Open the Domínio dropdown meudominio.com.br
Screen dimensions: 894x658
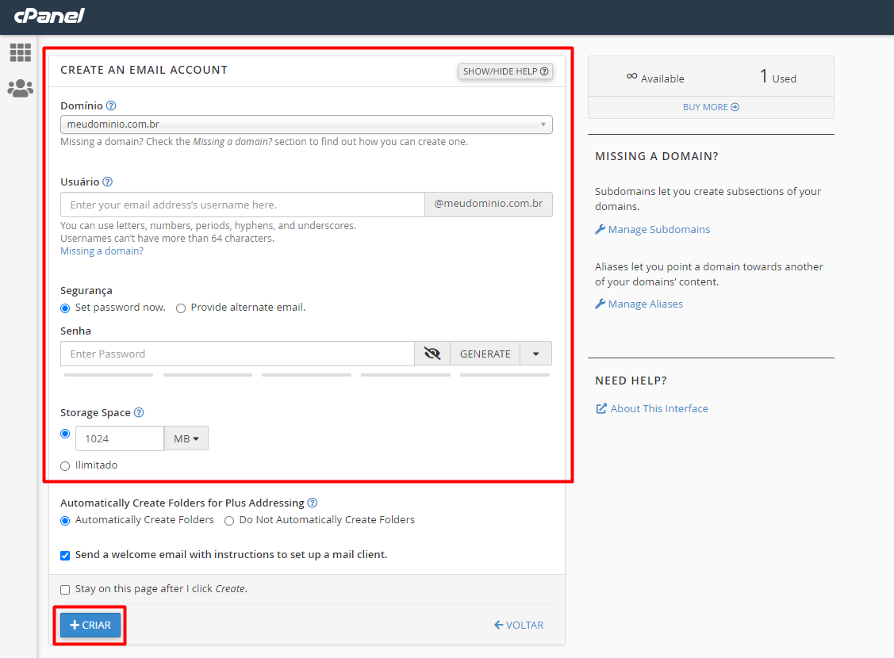pyautogui.click(x=306, y=124)
